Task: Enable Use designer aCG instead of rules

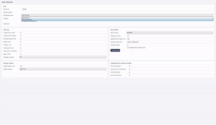Action: (127, 47)
